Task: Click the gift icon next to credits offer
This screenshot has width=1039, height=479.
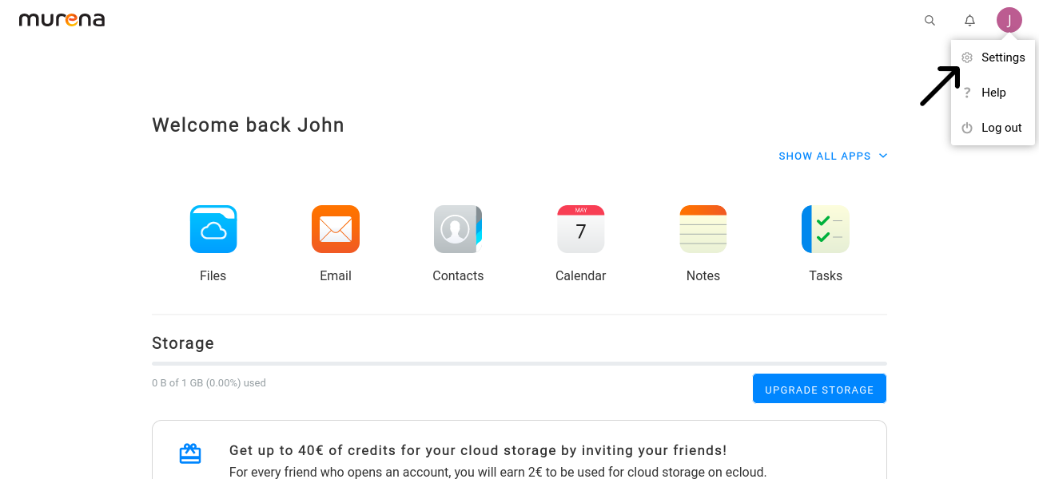Action: click(190, 453)
